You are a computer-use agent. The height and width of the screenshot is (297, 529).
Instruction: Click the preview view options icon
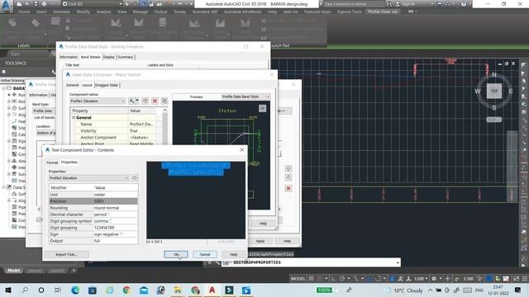tap(263, 108)
